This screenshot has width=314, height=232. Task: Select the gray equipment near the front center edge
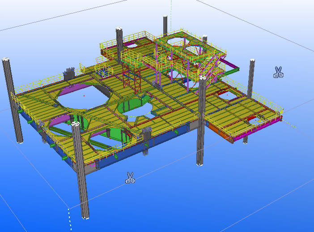point(147,133)
